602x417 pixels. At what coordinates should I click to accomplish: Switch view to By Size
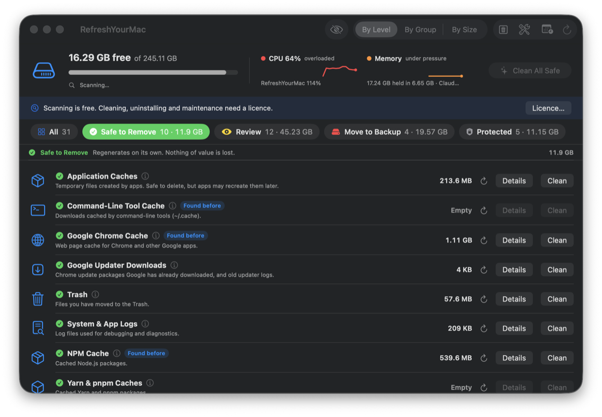(464, 30)
